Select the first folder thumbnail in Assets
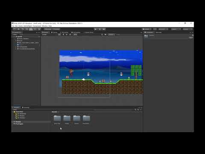The image size is (205, 154). [57, 118]
